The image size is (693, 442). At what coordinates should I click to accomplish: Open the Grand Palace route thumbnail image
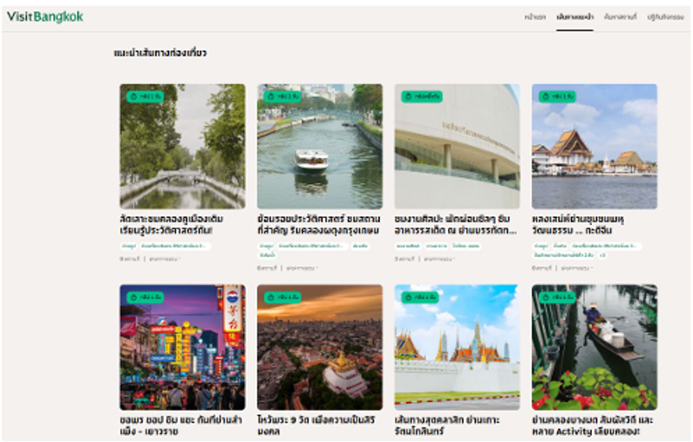pyautogui.click(x=457, y=349)
